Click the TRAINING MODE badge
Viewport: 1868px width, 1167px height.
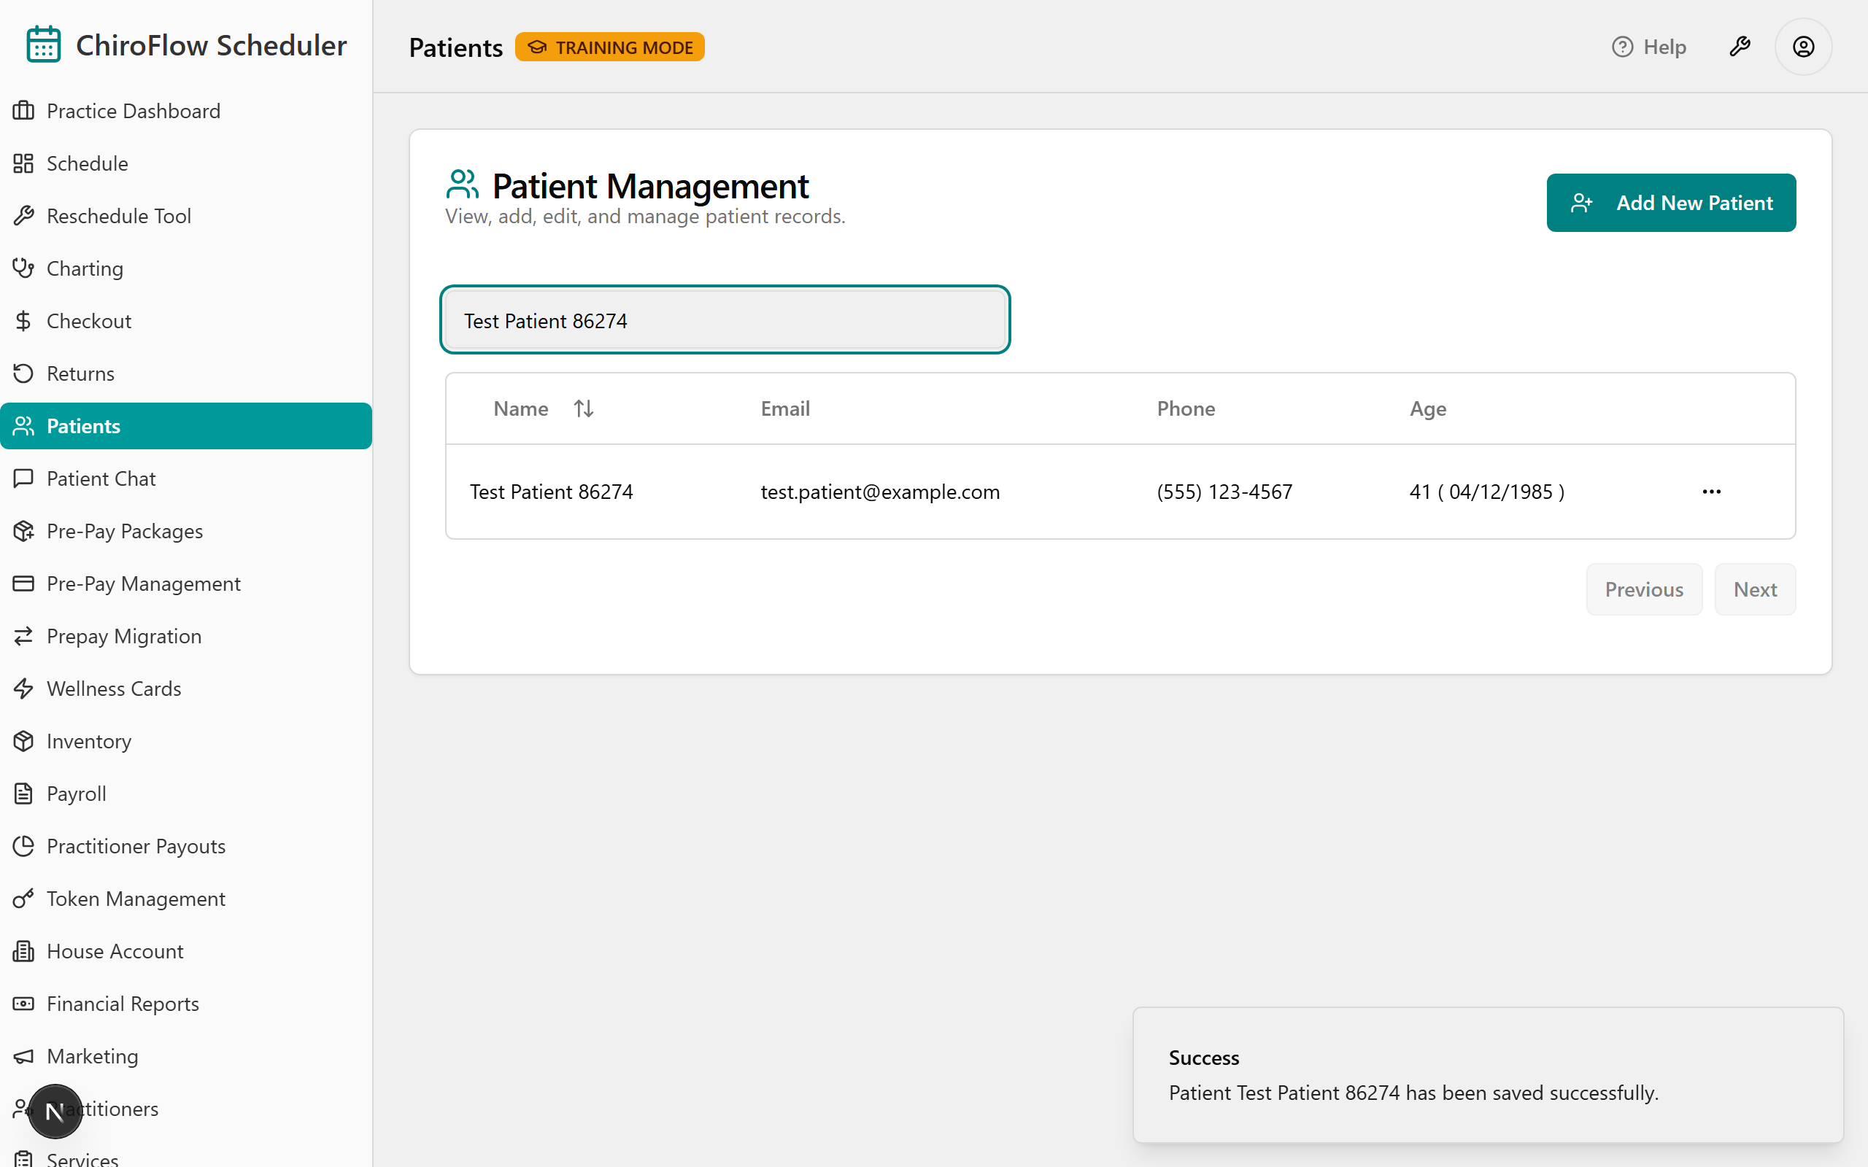click(610, 47)
